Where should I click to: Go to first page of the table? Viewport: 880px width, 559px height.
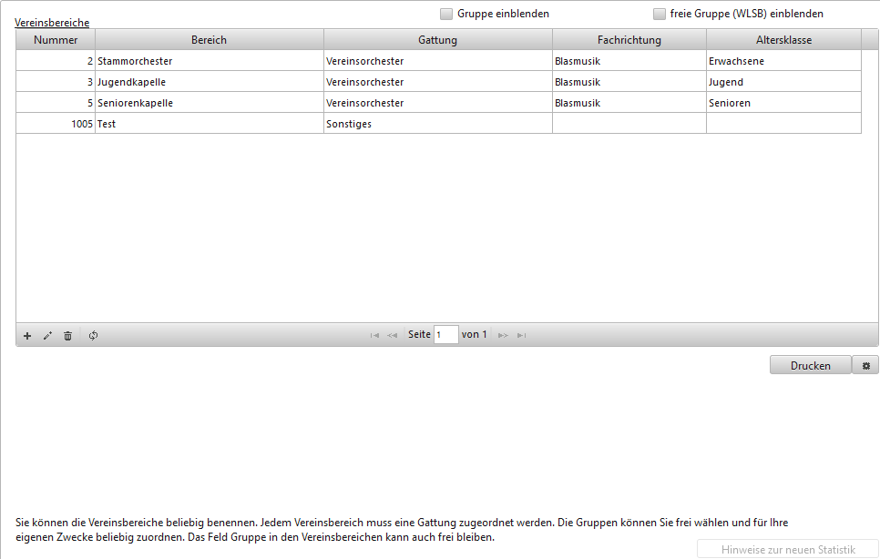(374, 336)
